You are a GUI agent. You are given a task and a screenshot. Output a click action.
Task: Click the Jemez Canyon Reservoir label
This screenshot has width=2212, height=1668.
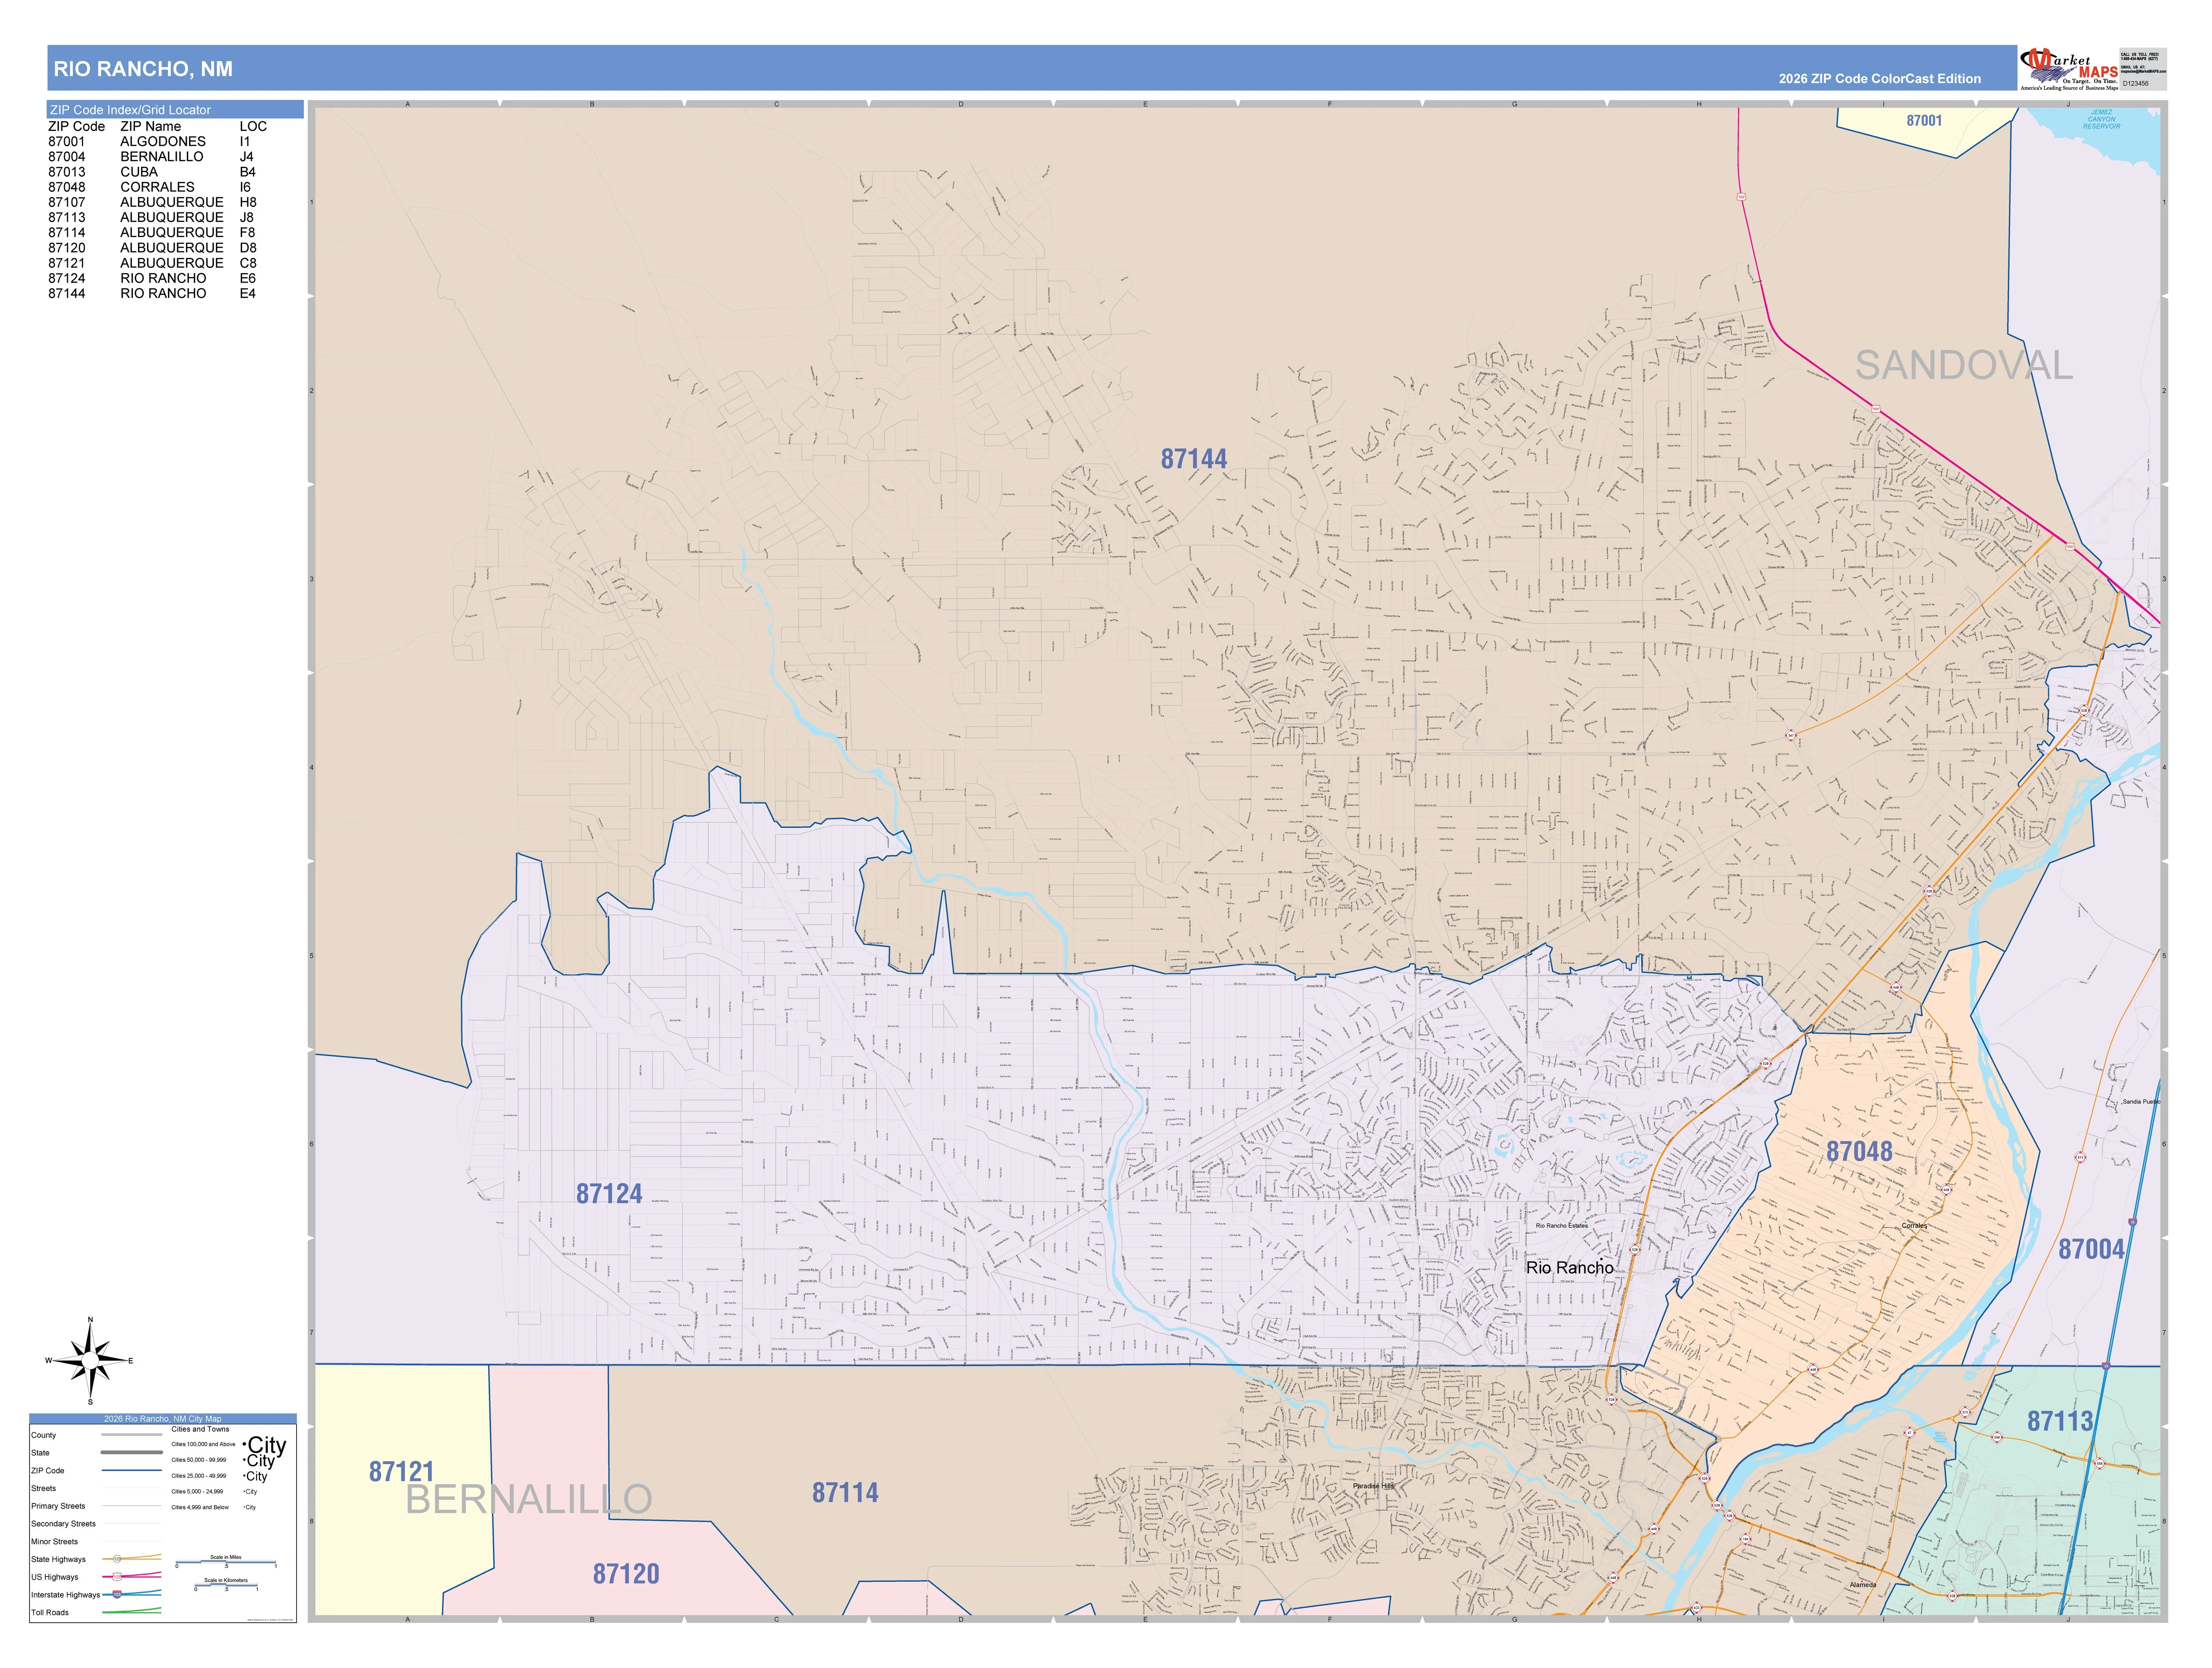click(x=2101, y=119)
